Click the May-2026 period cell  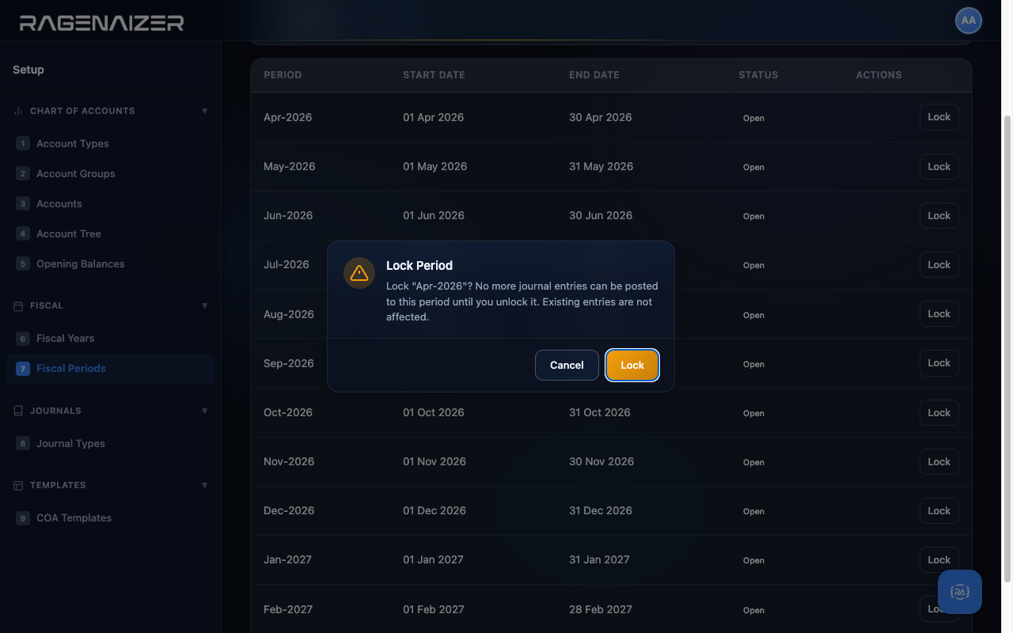point(290,166)
